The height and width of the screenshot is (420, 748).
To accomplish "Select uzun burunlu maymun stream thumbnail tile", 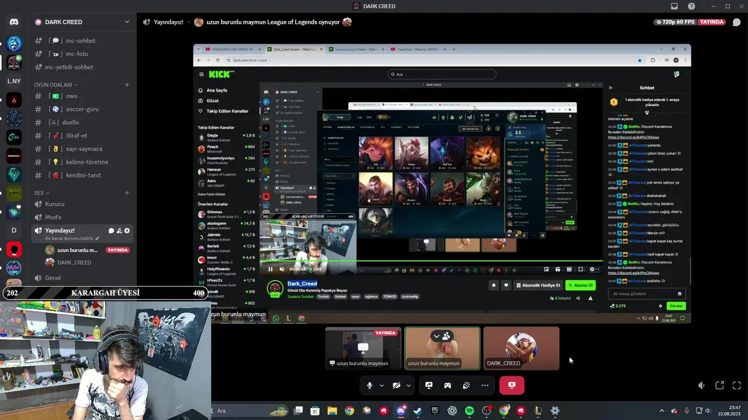I will [363, 348].
